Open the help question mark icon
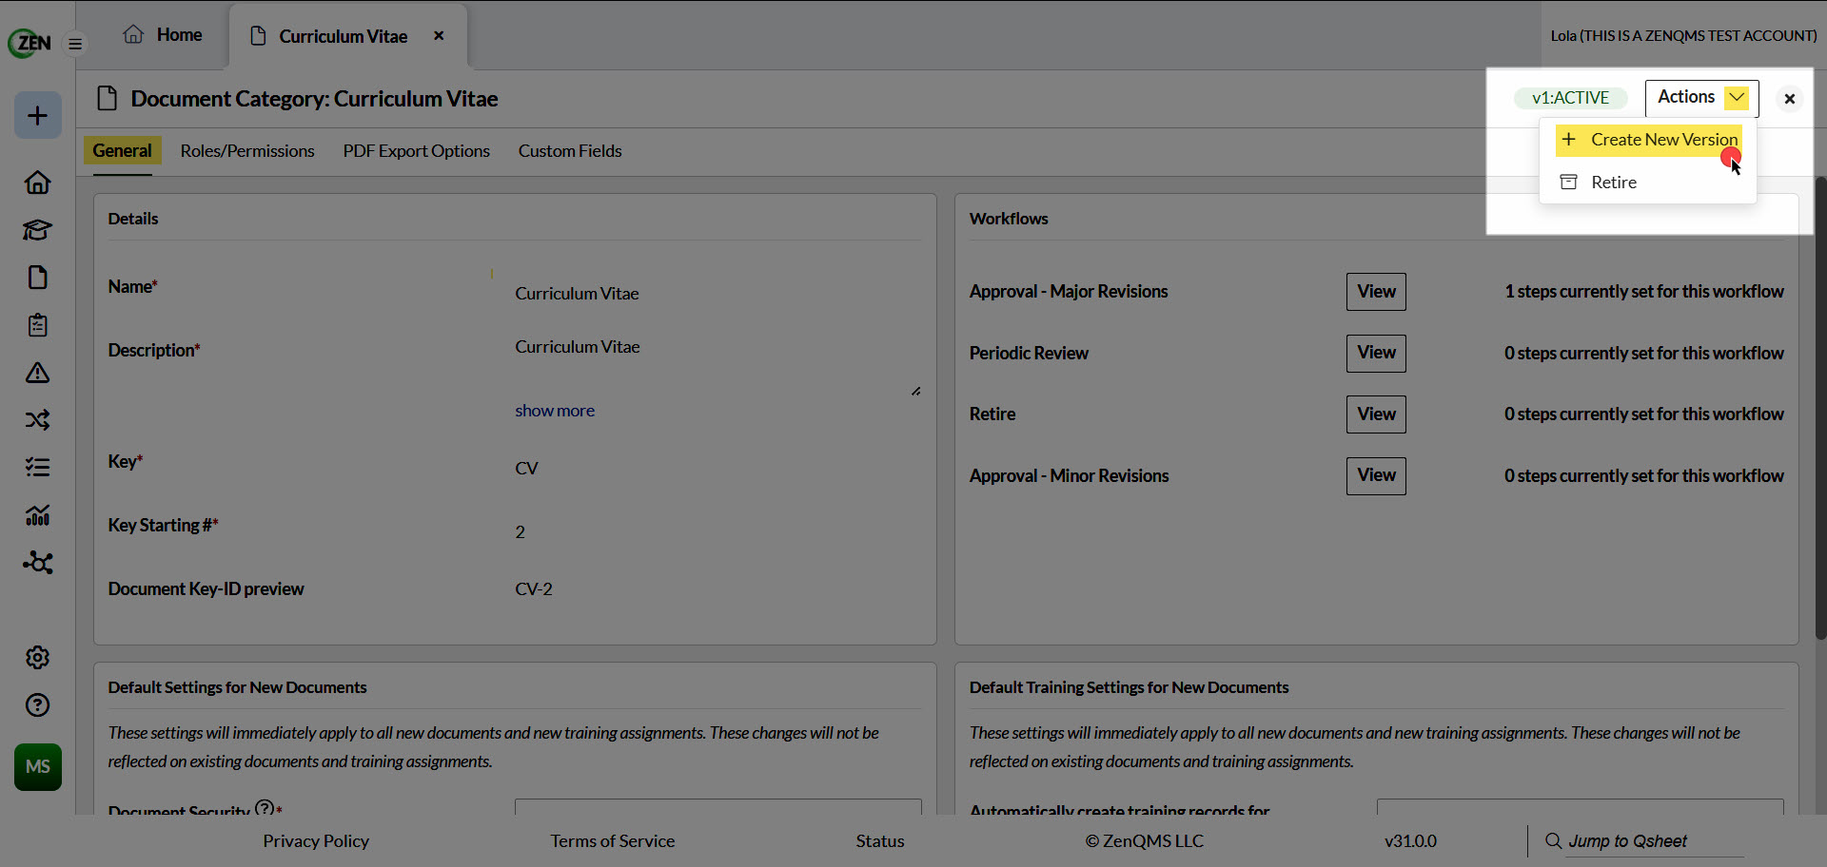The width and height of the screenshot is (1827, 867). coord(38,705)
